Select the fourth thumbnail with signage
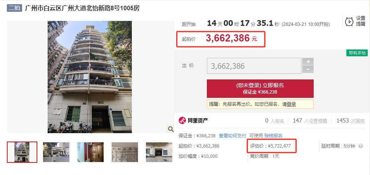 click(x=125, y=152)
